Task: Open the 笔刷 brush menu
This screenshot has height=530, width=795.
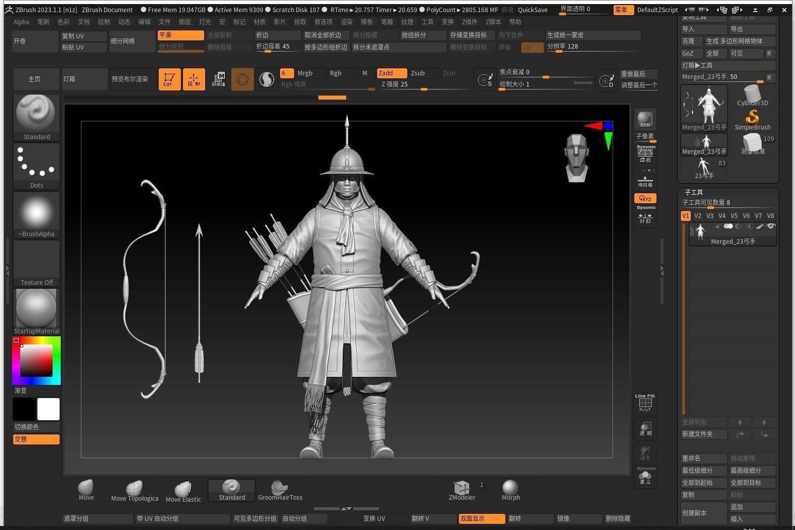Action: 43,22
